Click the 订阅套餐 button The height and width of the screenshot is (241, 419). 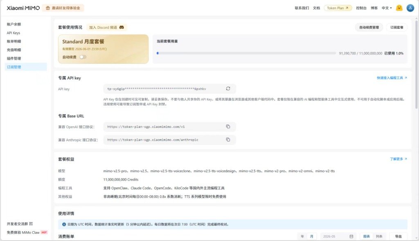click(396, 27)
